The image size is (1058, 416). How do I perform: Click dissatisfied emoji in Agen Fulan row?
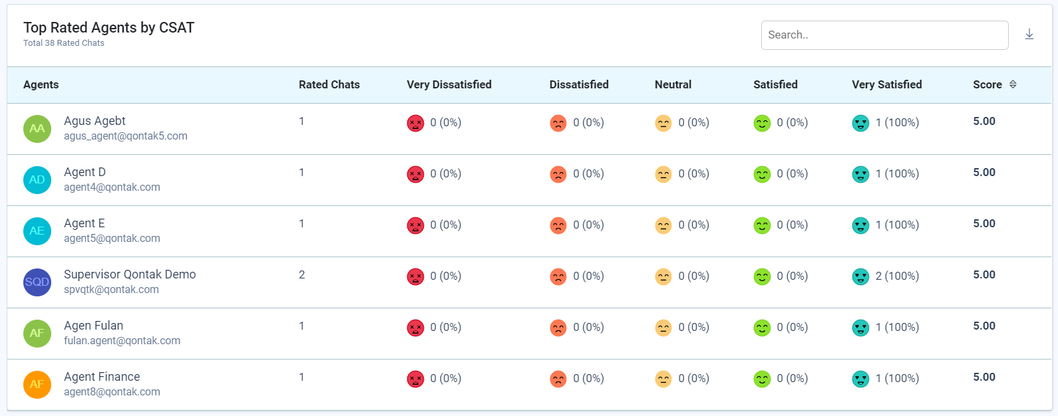[558, 328]
